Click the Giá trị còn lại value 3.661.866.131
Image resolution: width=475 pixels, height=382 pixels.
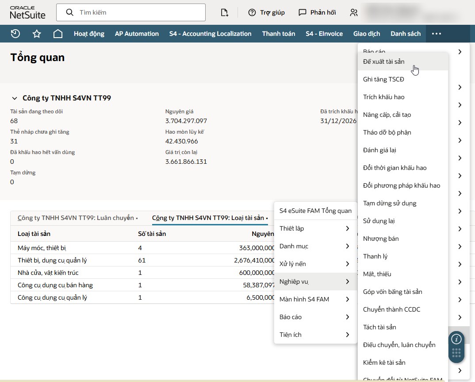pyautogui.click(x=186, y=162)
